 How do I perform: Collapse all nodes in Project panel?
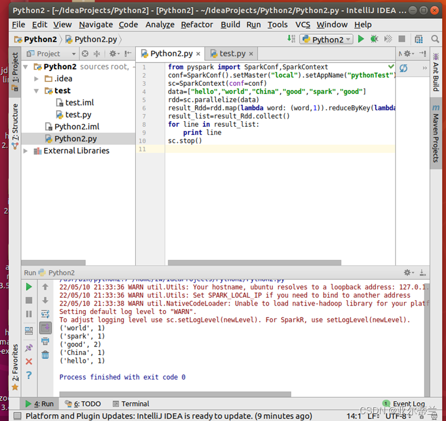[97, 53]
